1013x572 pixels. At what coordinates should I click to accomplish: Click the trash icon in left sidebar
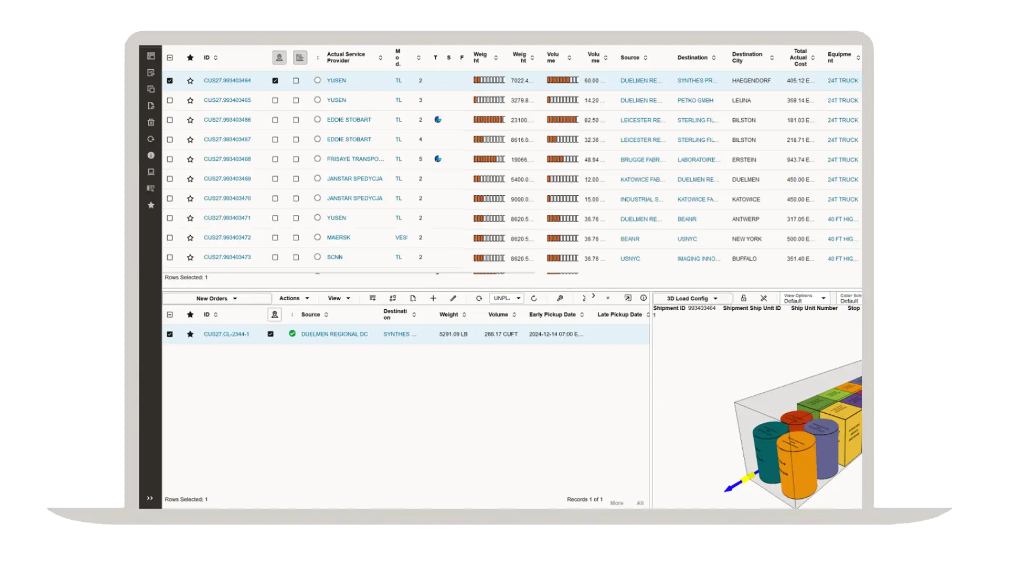point(151,122)
